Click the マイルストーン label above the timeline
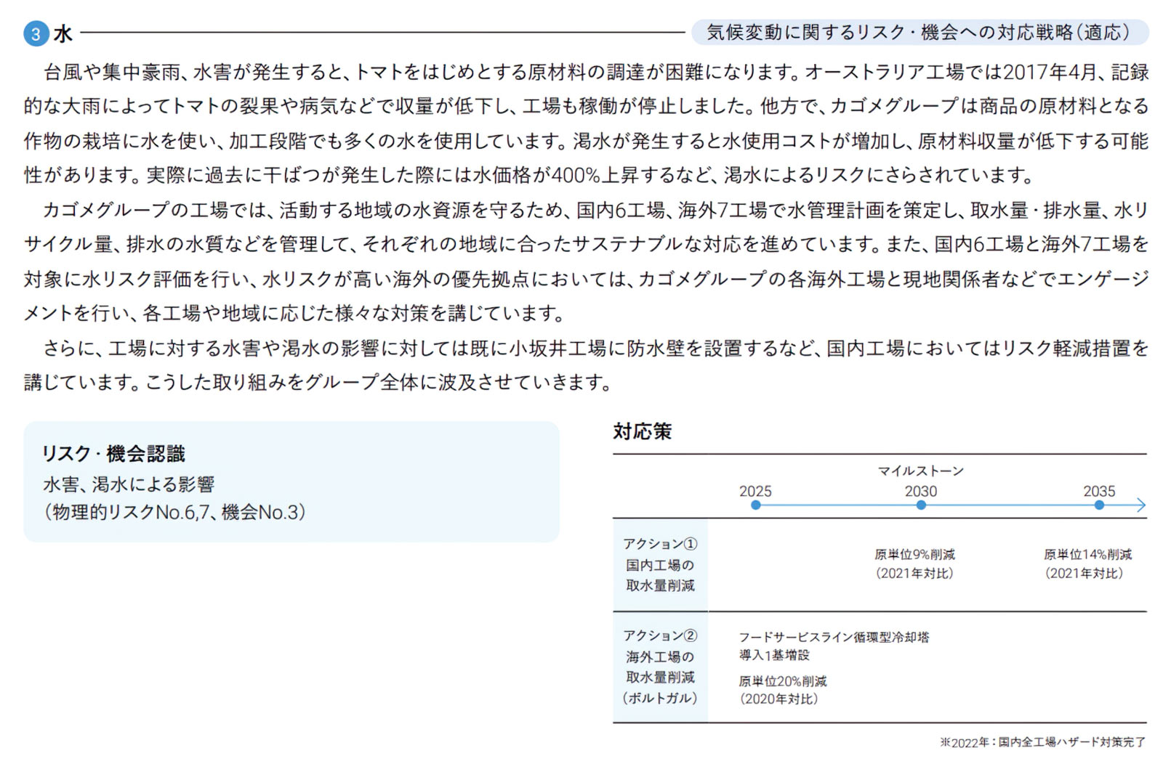1163x764 pixels. (x=920, y=471)
